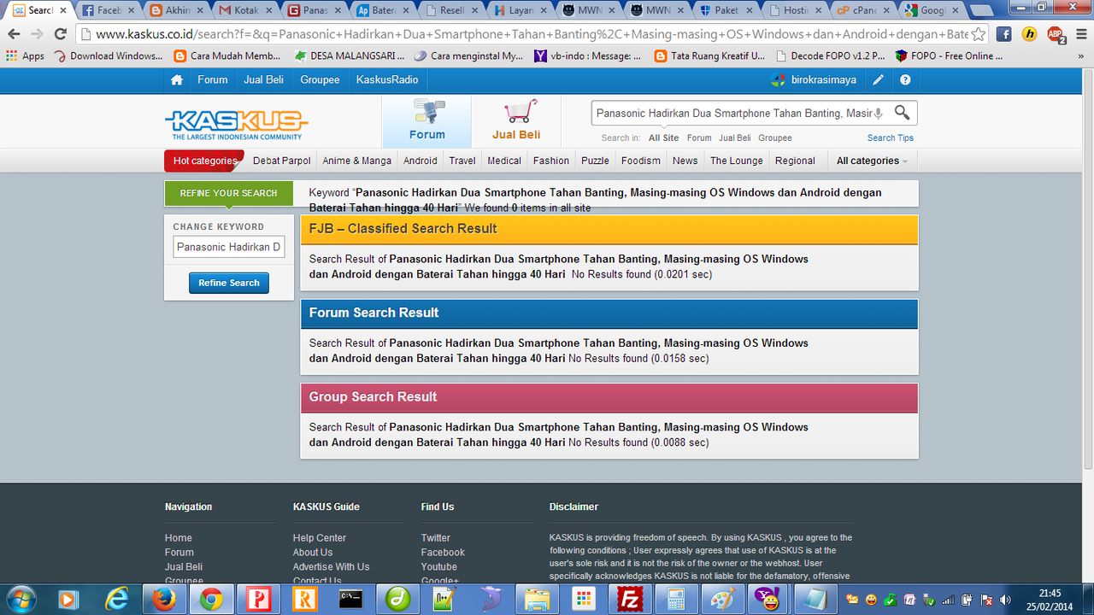
Task: Close the active Search tab
Action: click(x=62, y=11)
